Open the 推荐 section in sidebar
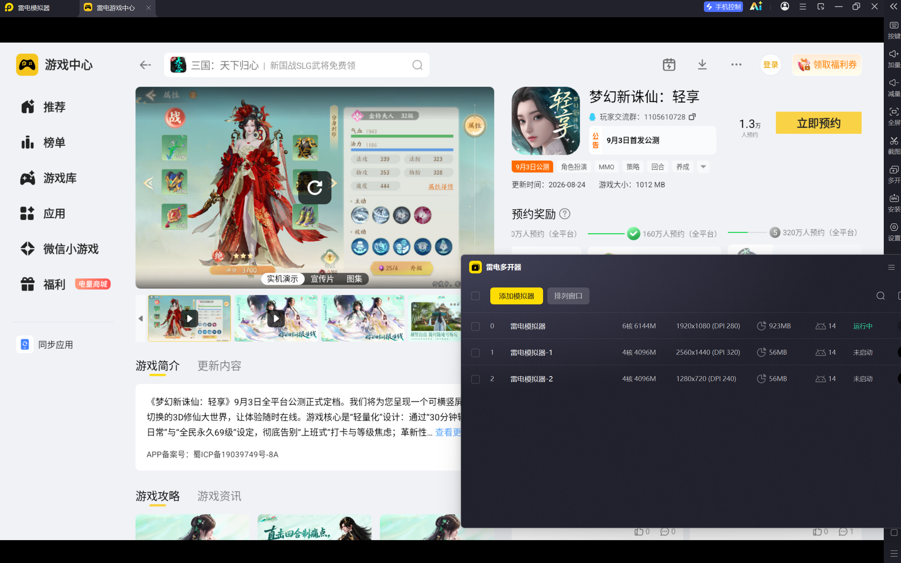The image size is (901, 563). coord(43,107)
